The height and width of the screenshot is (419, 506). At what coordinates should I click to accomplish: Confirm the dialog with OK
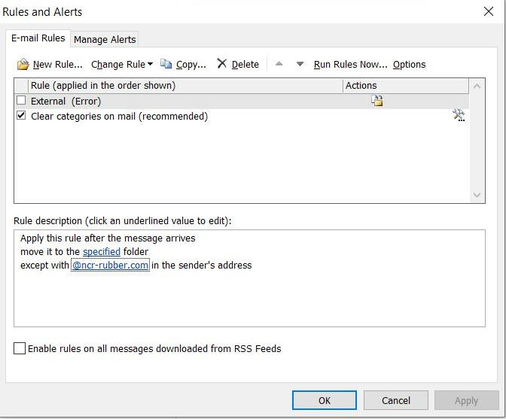coord(325,400)
